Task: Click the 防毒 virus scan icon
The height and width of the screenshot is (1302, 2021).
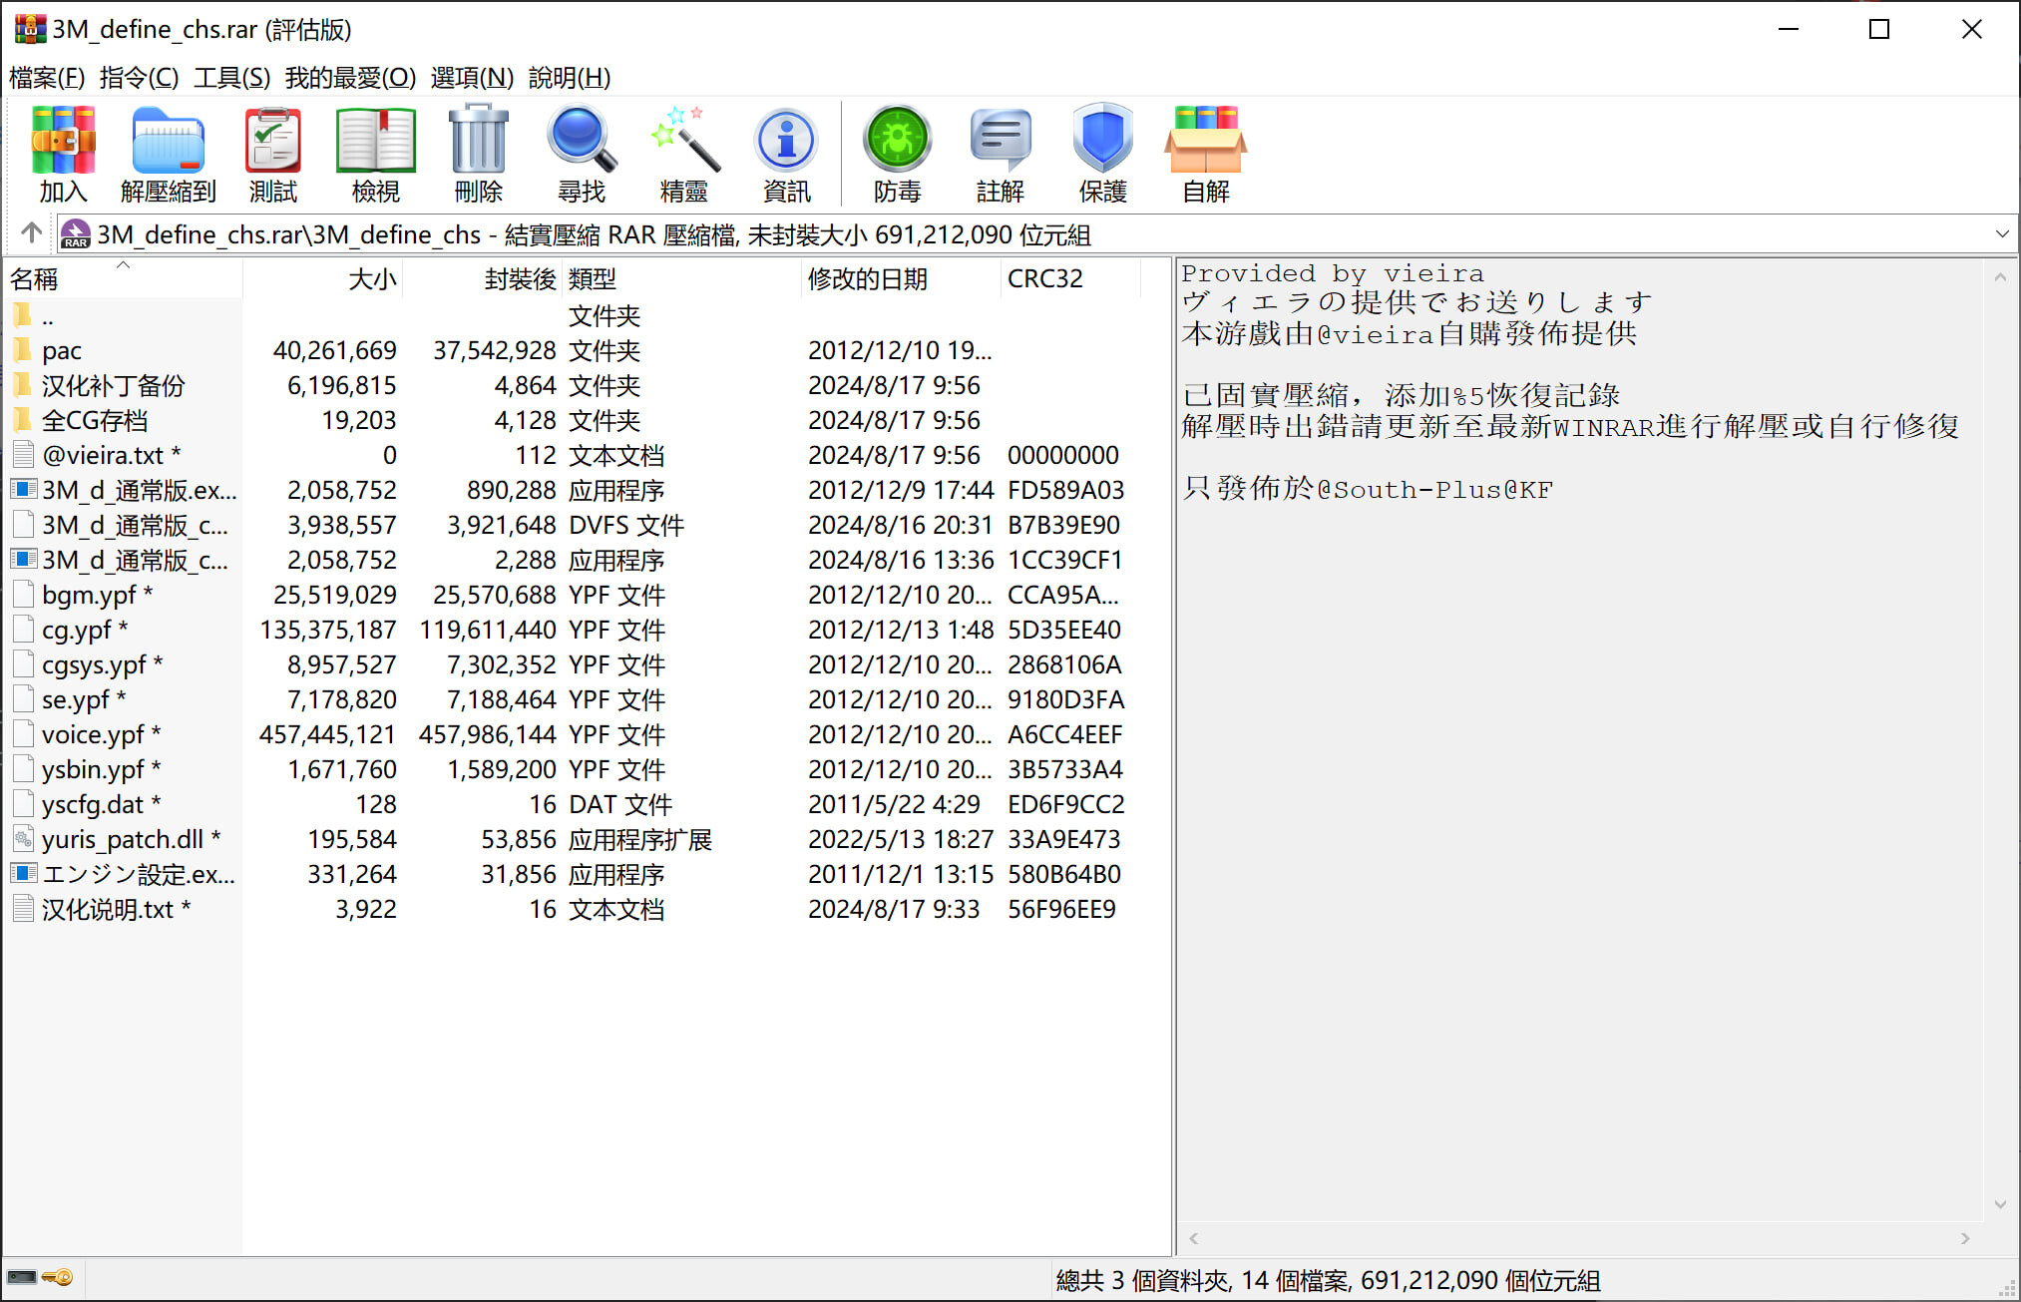Action: pos(897,153)
